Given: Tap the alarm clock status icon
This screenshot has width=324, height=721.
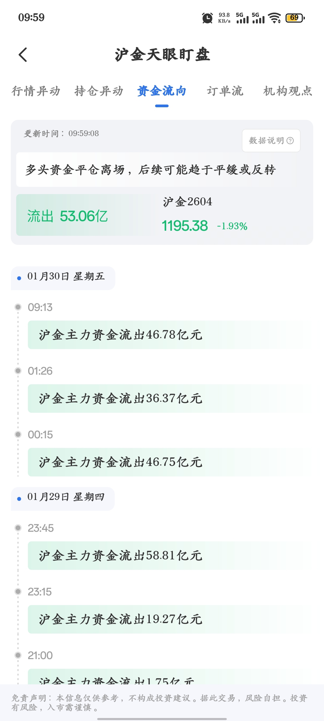Looking at the screenshot, I should [x=207, y=18].
